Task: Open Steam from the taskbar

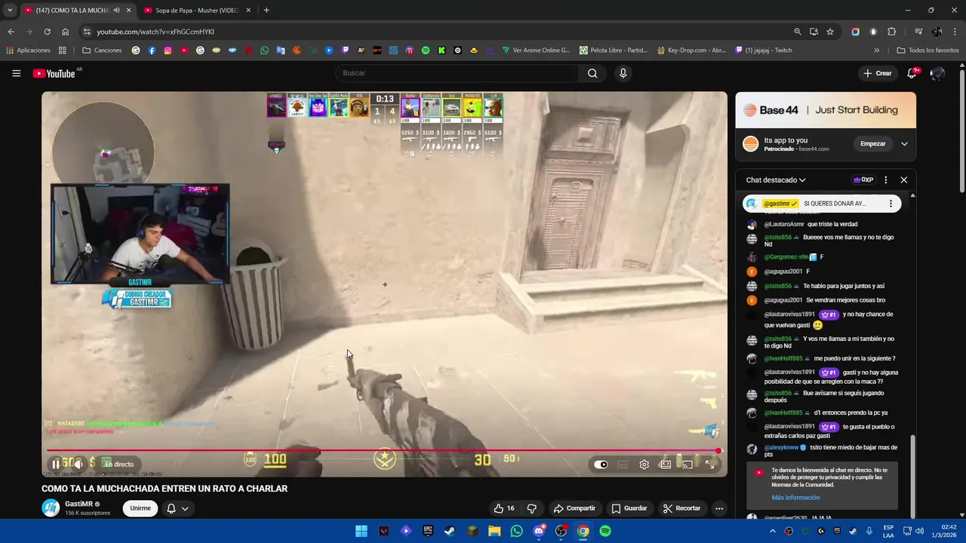Action: click(450, 531)
